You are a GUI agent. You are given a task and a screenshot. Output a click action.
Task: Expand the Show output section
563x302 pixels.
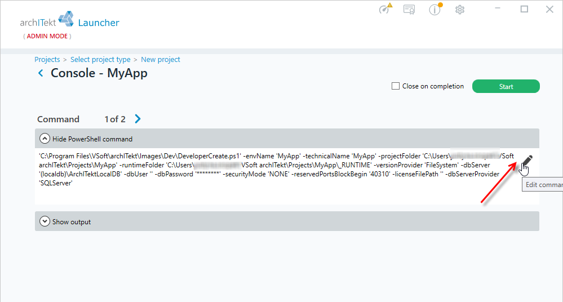tap(287, 221)
